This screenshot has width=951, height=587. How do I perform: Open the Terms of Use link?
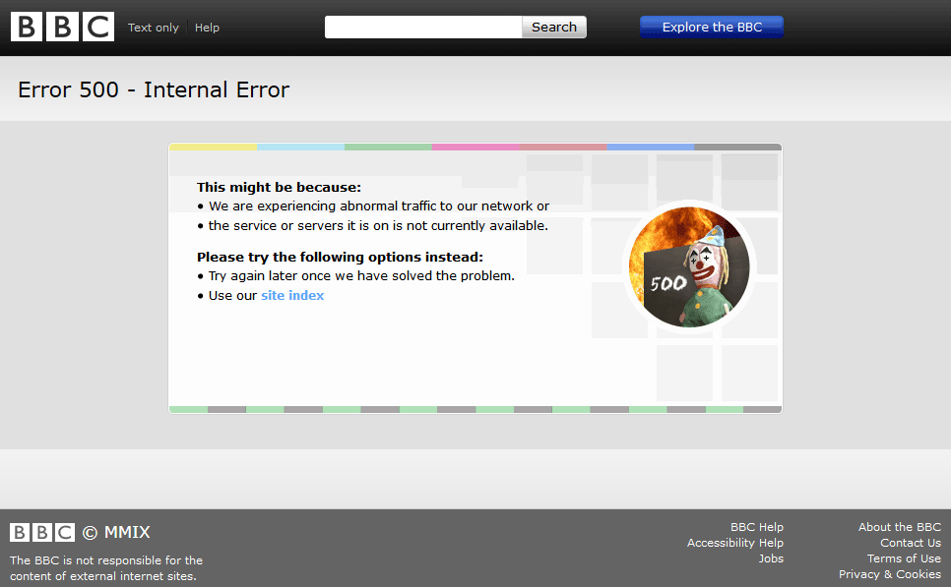904,558
